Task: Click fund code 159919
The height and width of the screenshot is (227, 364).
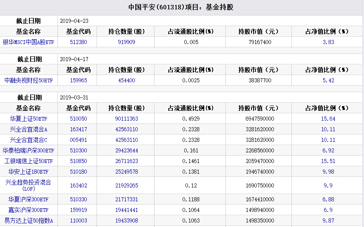Action: tap(78, 210)
